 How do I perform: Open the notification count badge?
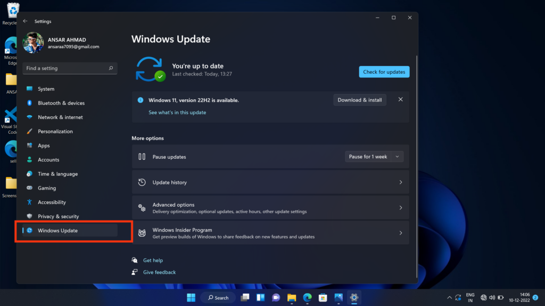click(x=535, y=297)
